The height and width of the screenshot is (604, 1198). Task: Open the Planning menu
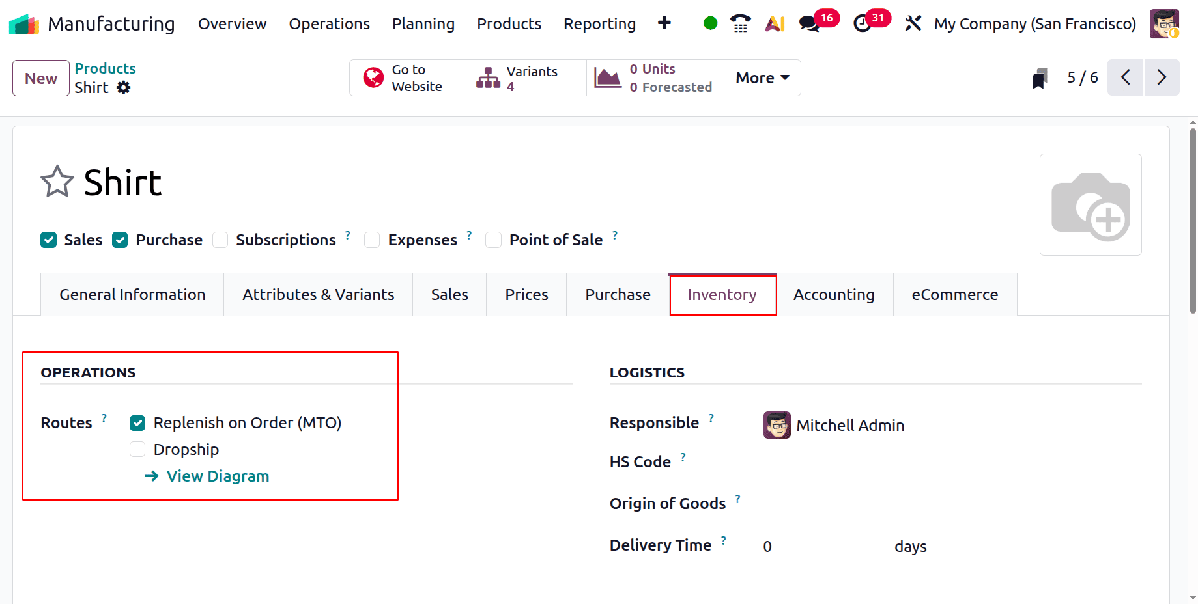point(423,24)
